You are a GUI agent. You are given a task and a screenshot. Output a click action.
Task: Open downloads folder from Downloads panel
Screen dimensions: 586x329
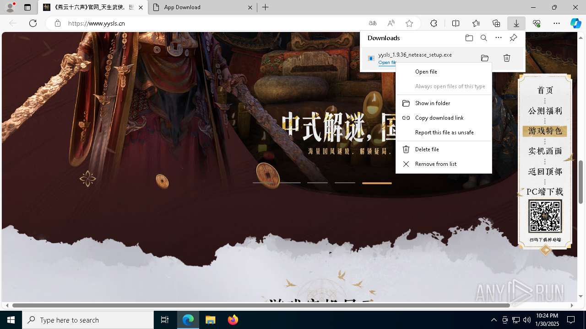pos(469,38)
